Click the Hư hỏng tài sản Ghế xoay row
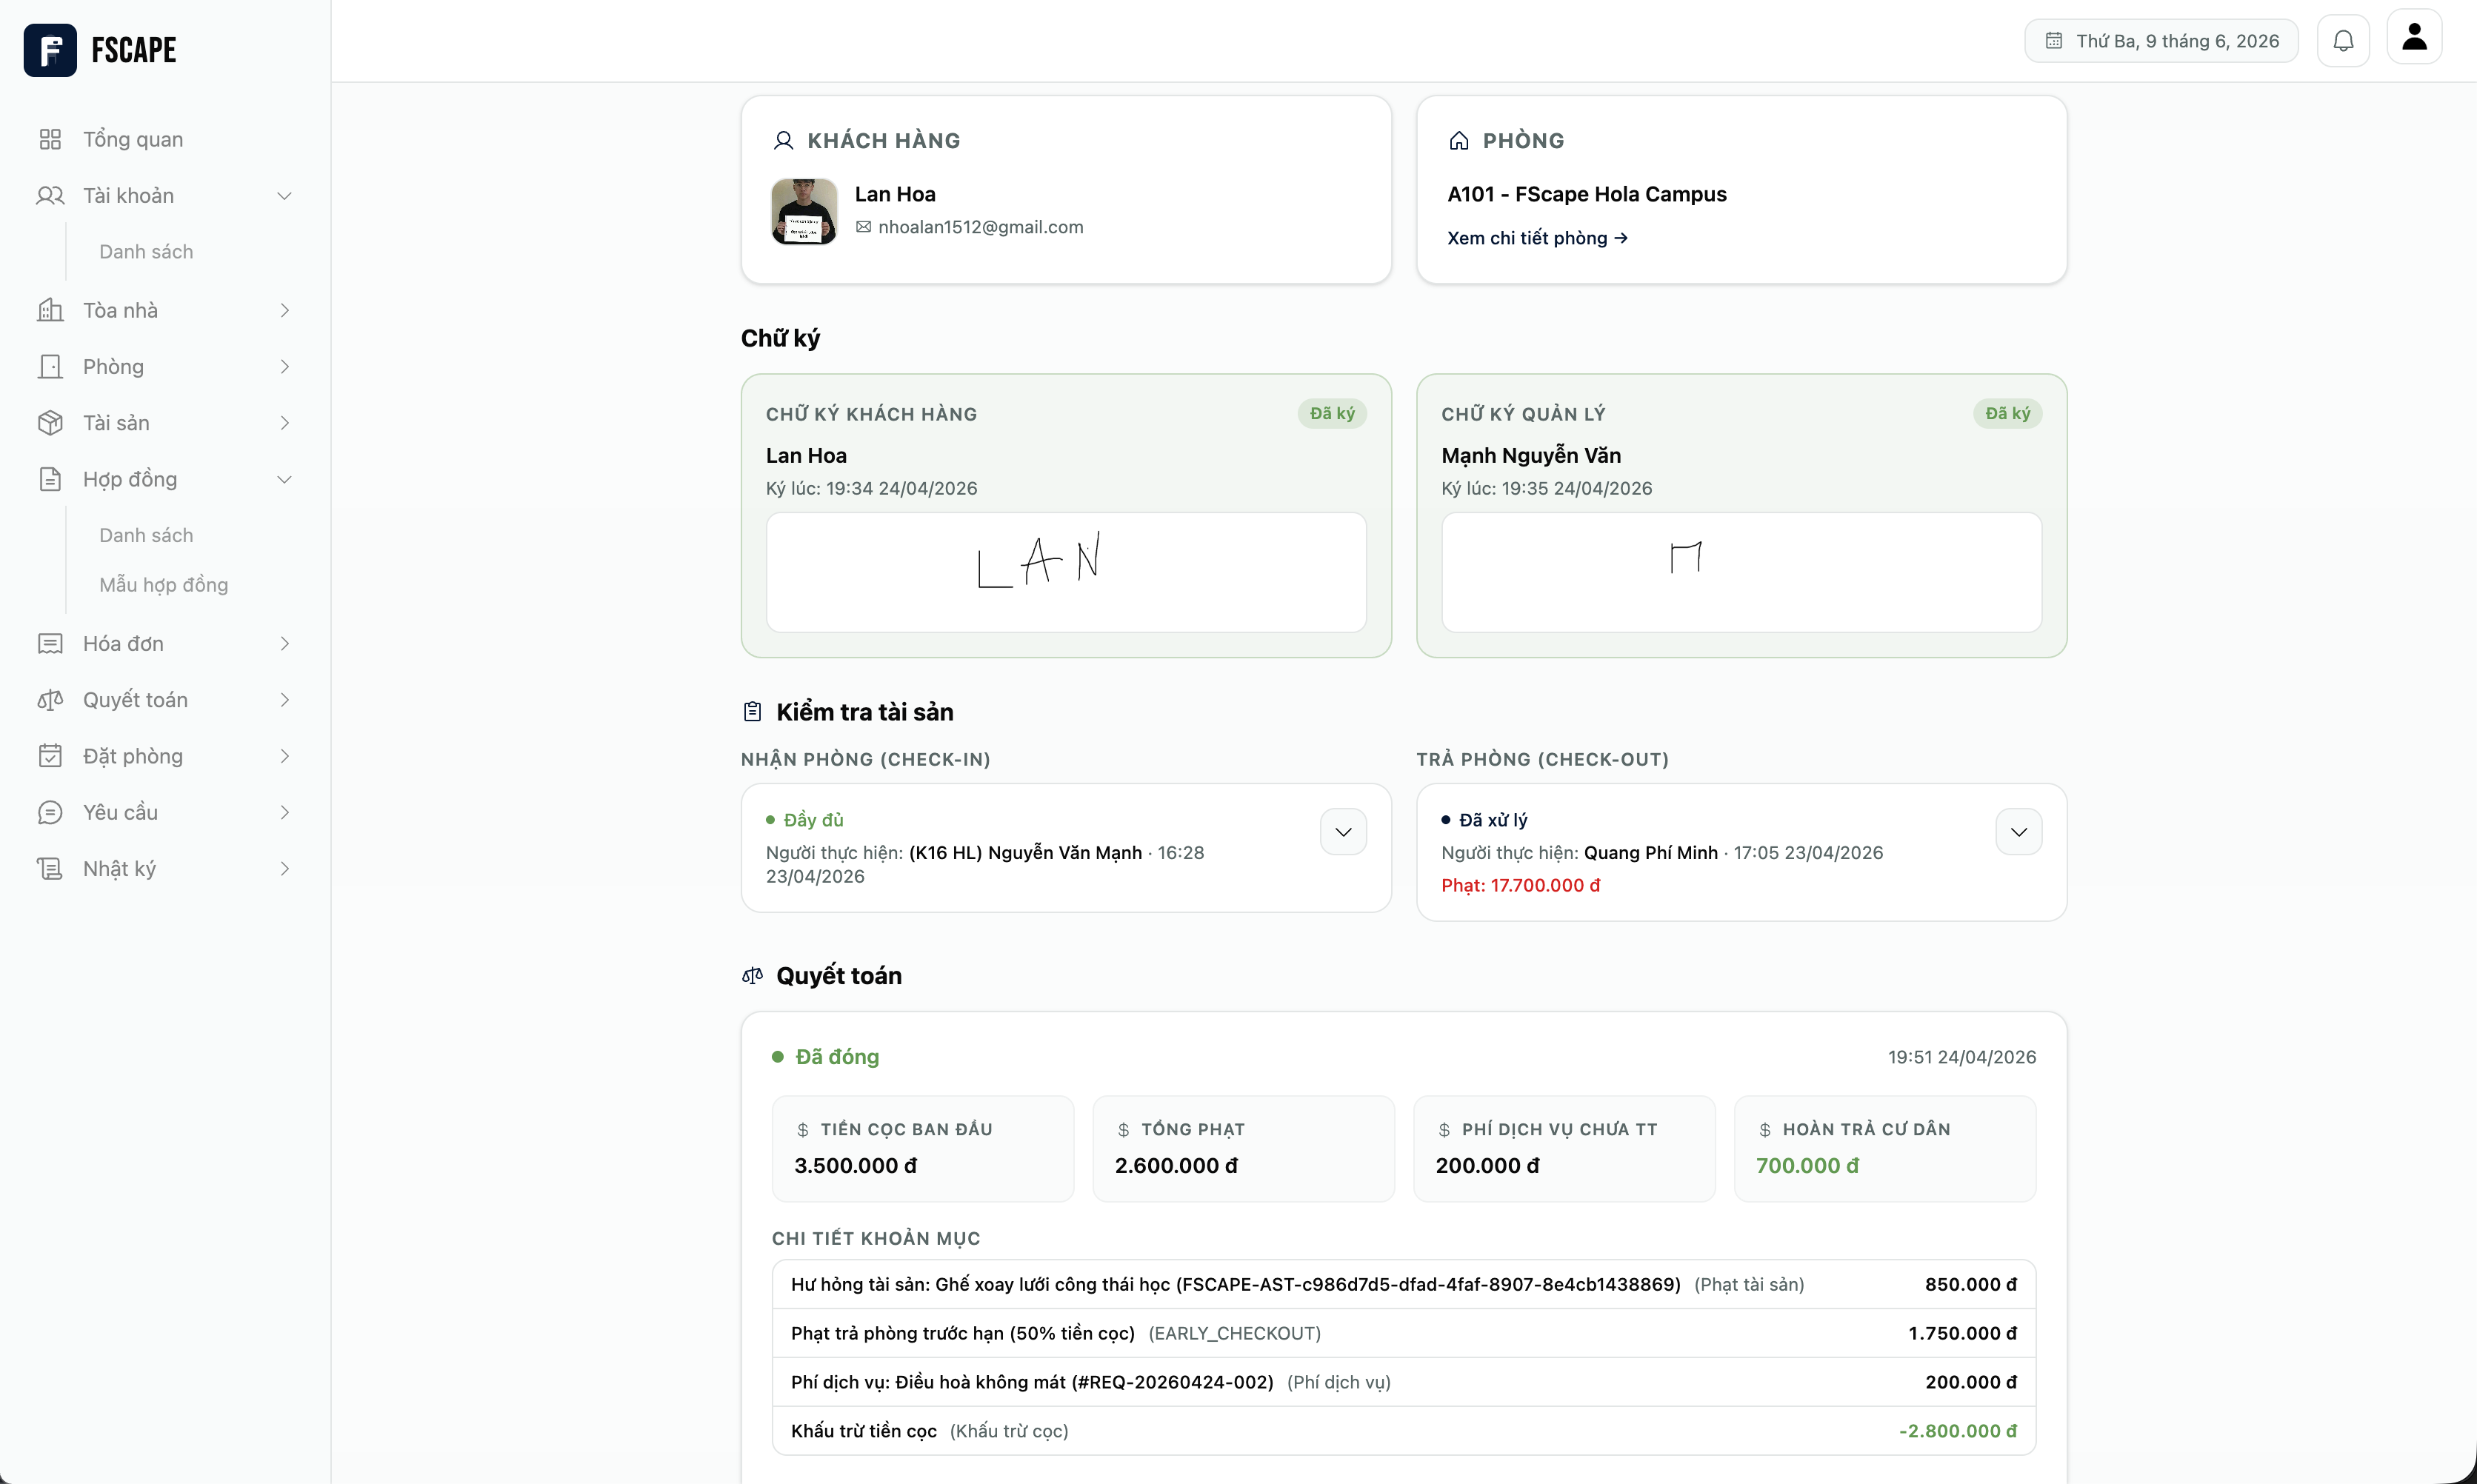Viewport: 2477px width, 1484px height. [1404, 1285]
